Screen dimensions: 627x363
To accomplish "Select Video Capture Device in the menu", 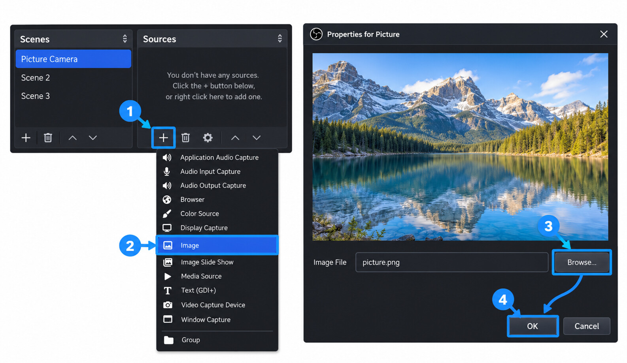I will pyautogui.click(x=217, y=305).
